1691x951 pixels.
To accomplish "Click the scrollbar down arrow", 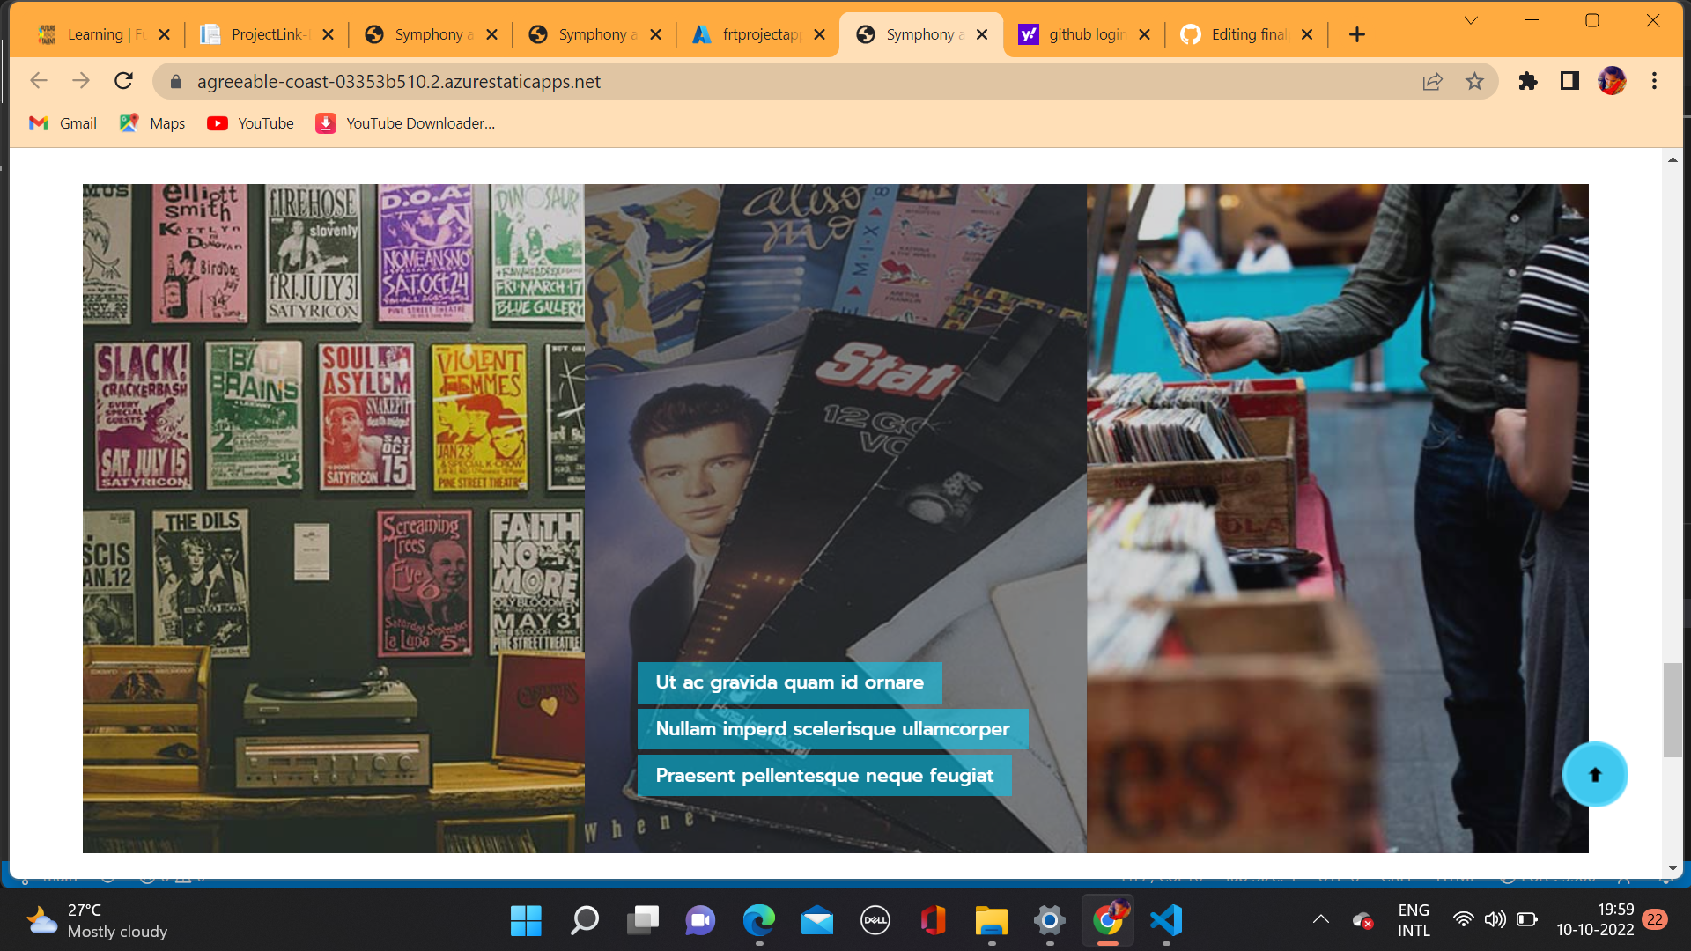I will [1673, 868].
